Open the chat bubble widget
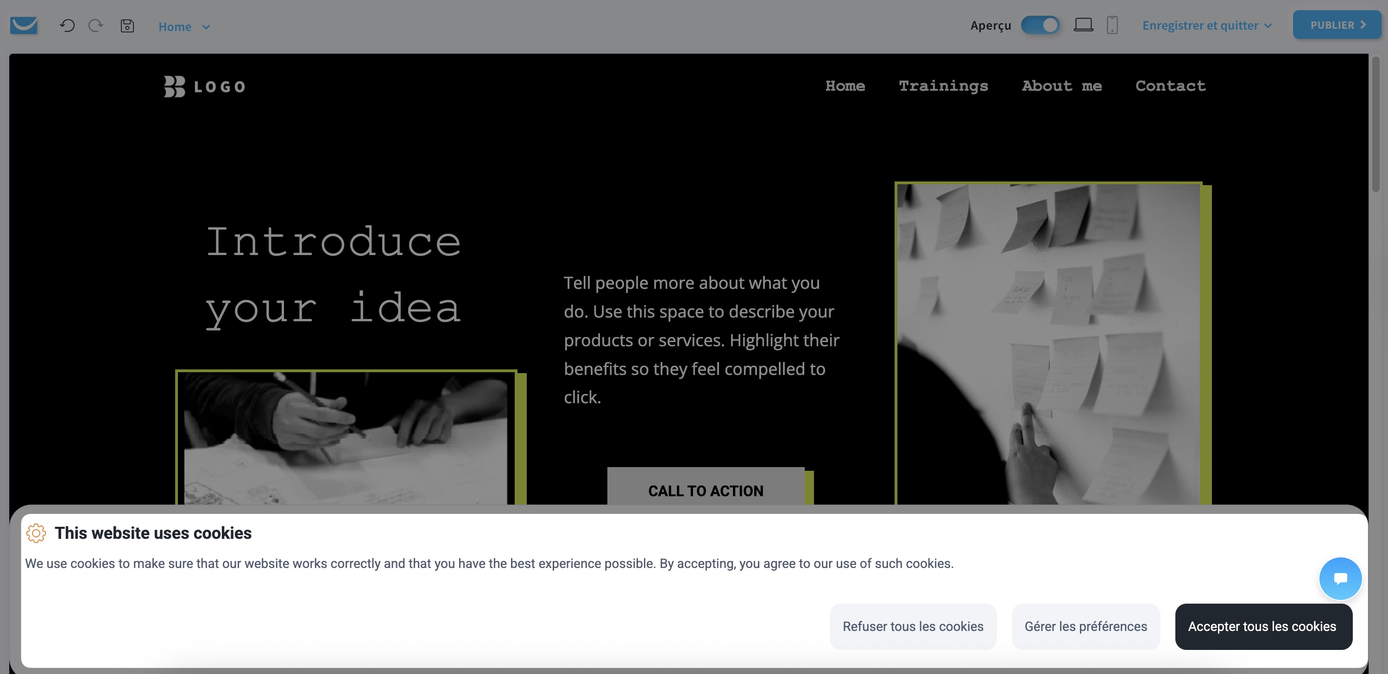Viewport: 1388px width, 674px height. coord(1340,578)
